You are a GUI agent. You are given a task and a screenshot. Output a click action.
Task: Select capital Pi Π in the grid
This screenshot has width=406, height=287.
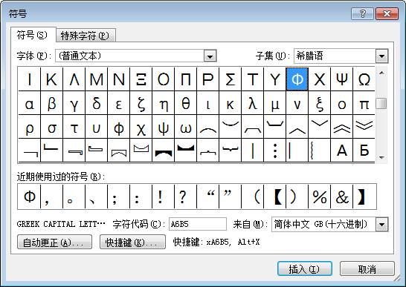point(186,79)
